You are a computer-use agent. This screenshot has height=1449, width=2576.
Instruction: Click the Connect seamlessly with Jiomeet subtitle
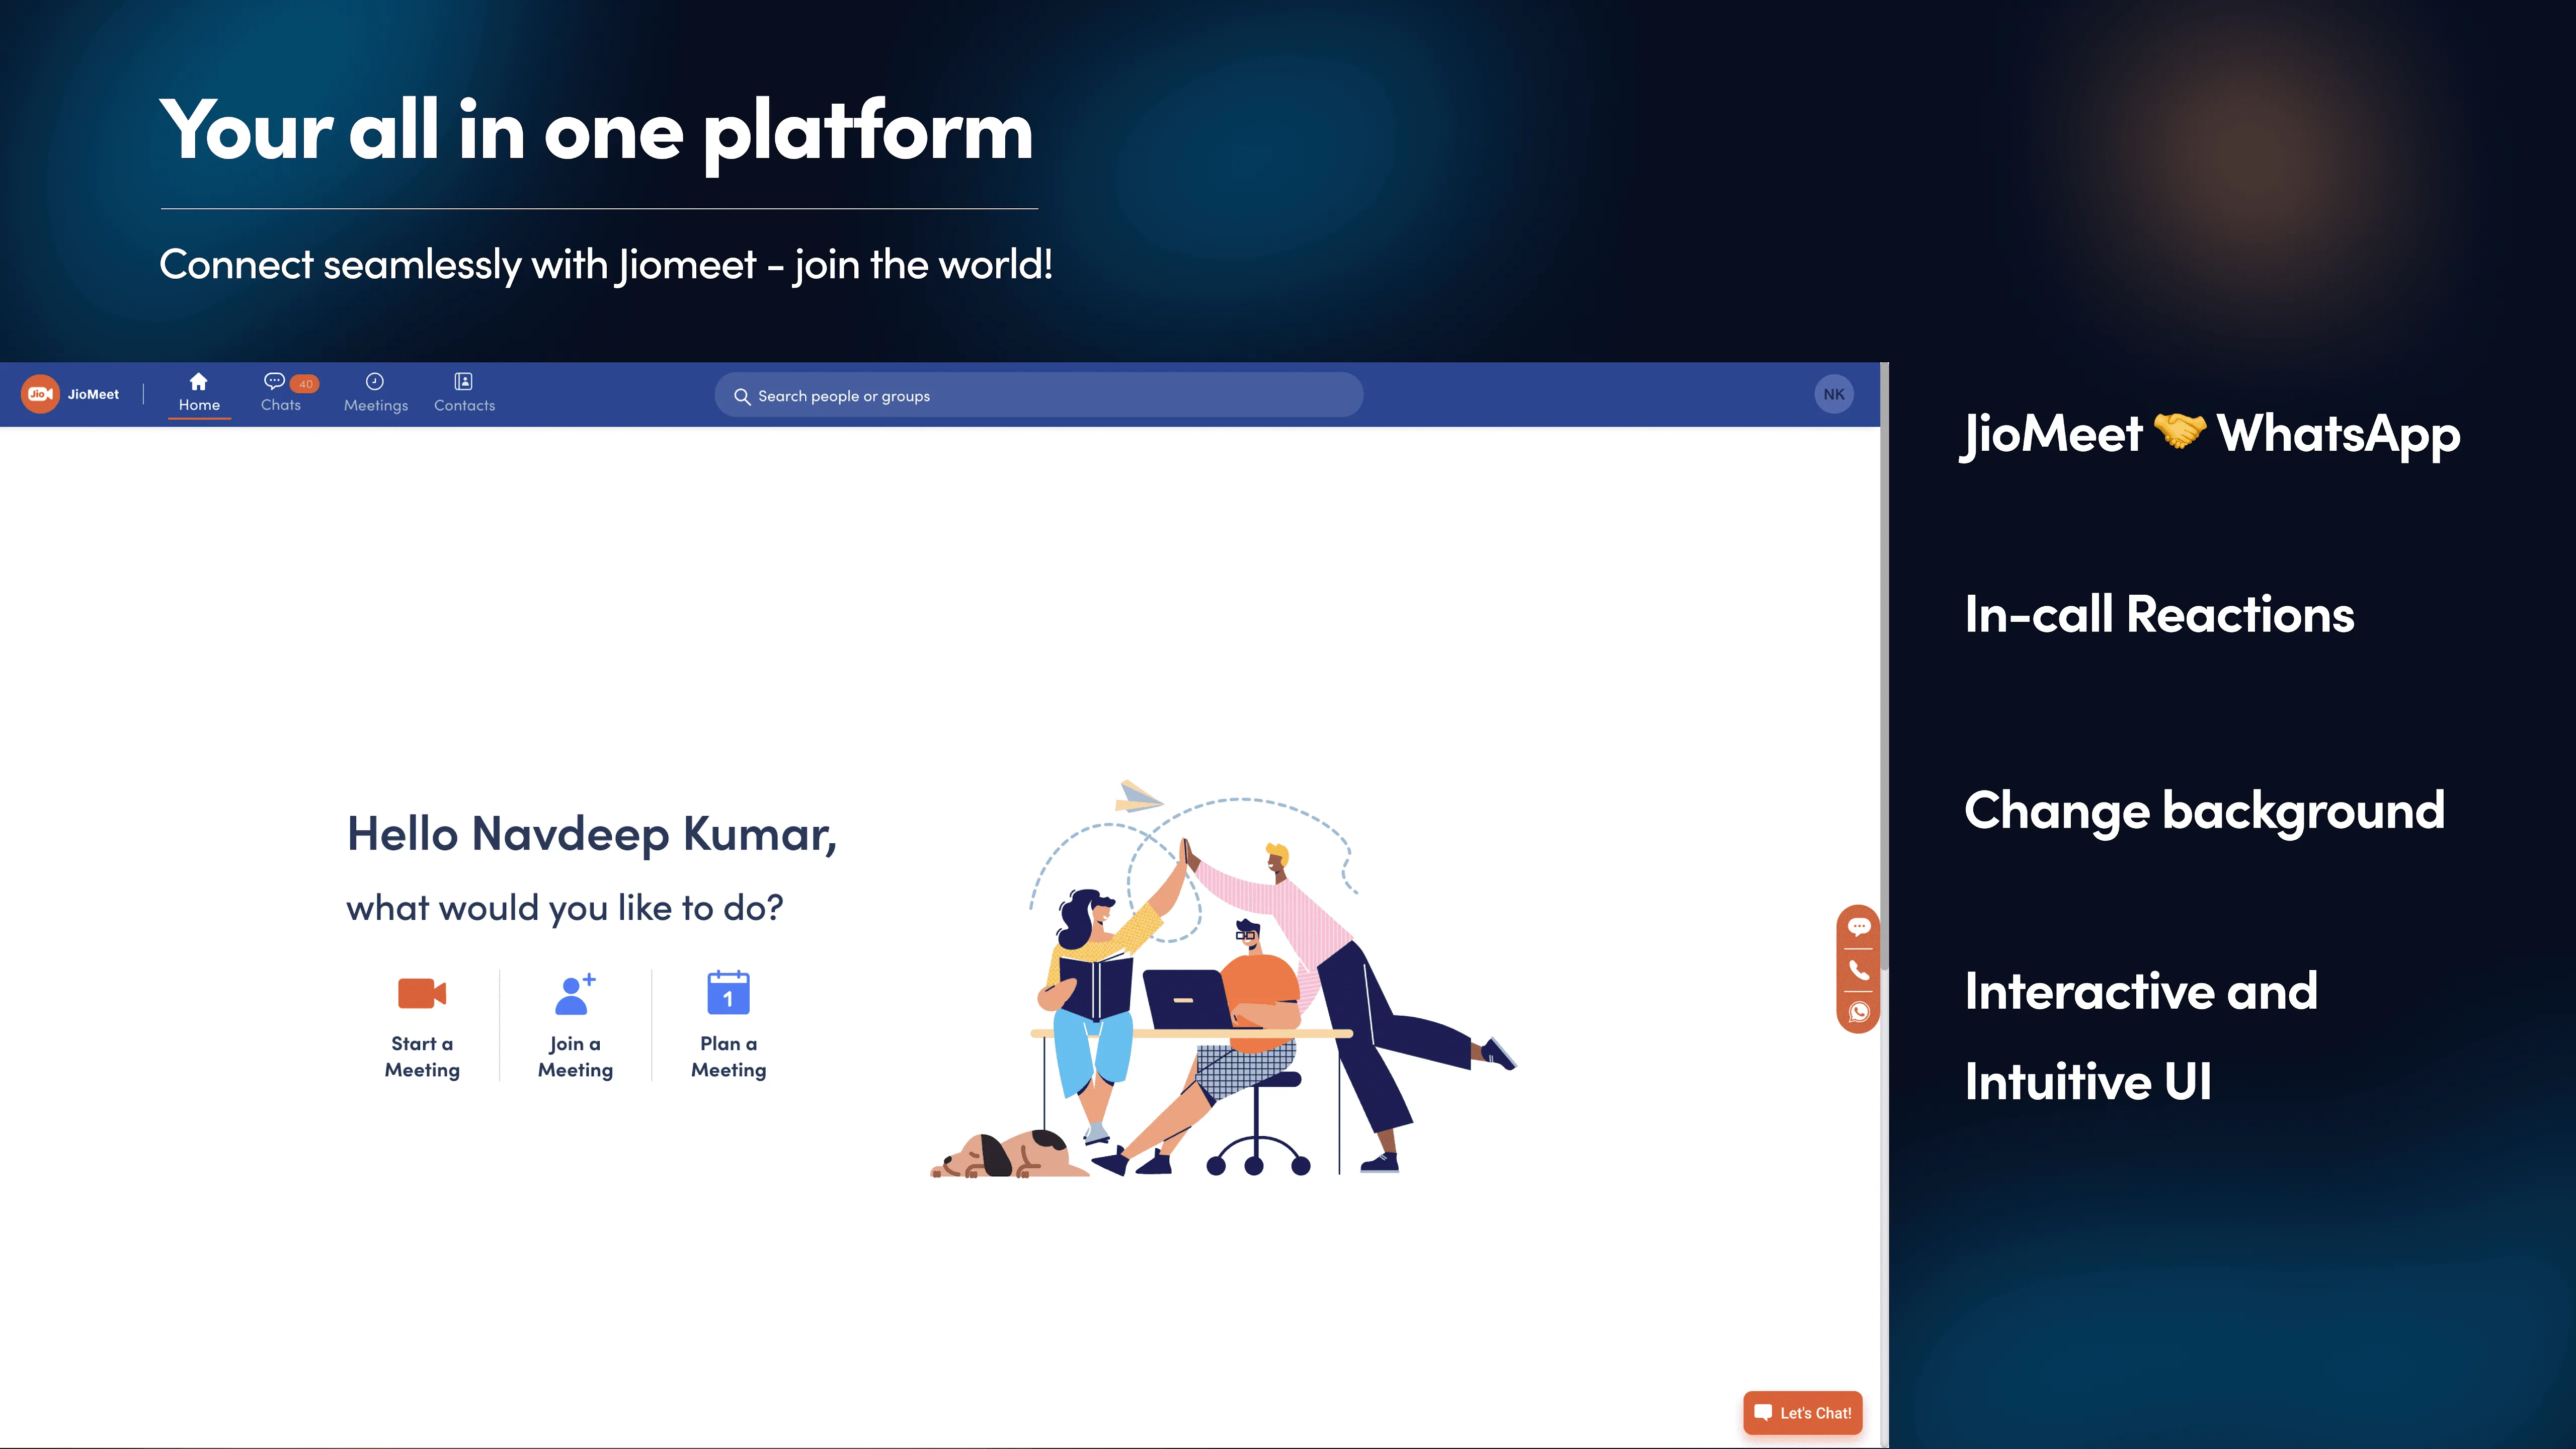606,265
